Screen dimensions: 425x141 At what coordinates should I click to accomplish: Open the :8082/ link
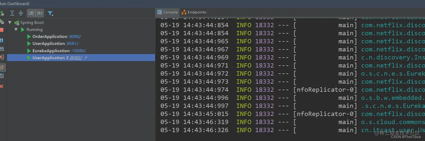click(76, 58)
